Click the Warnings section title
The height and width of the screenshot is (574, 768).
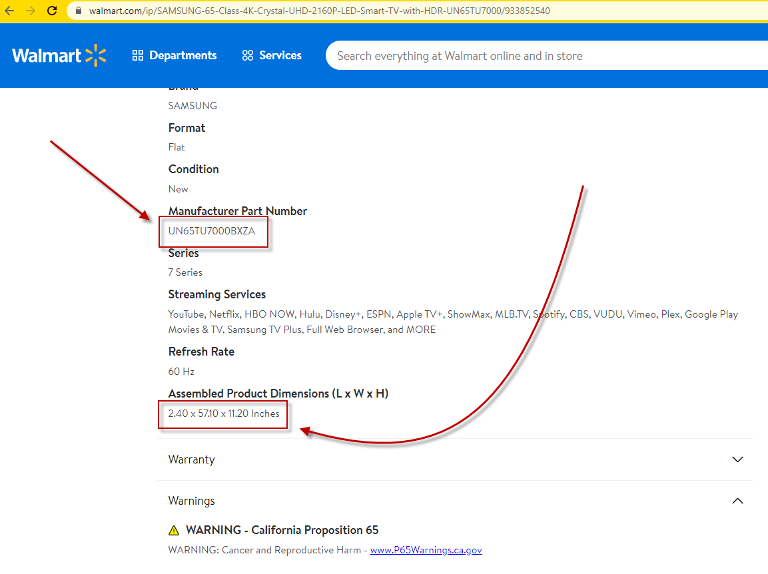tap(192, 501)
